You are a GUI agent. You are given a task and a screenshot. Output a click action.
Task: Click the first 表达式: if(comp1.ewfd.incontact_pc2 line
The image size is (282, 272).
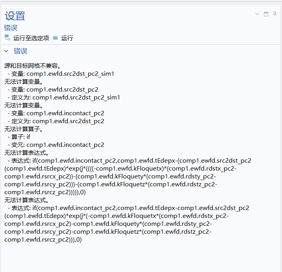129,161
